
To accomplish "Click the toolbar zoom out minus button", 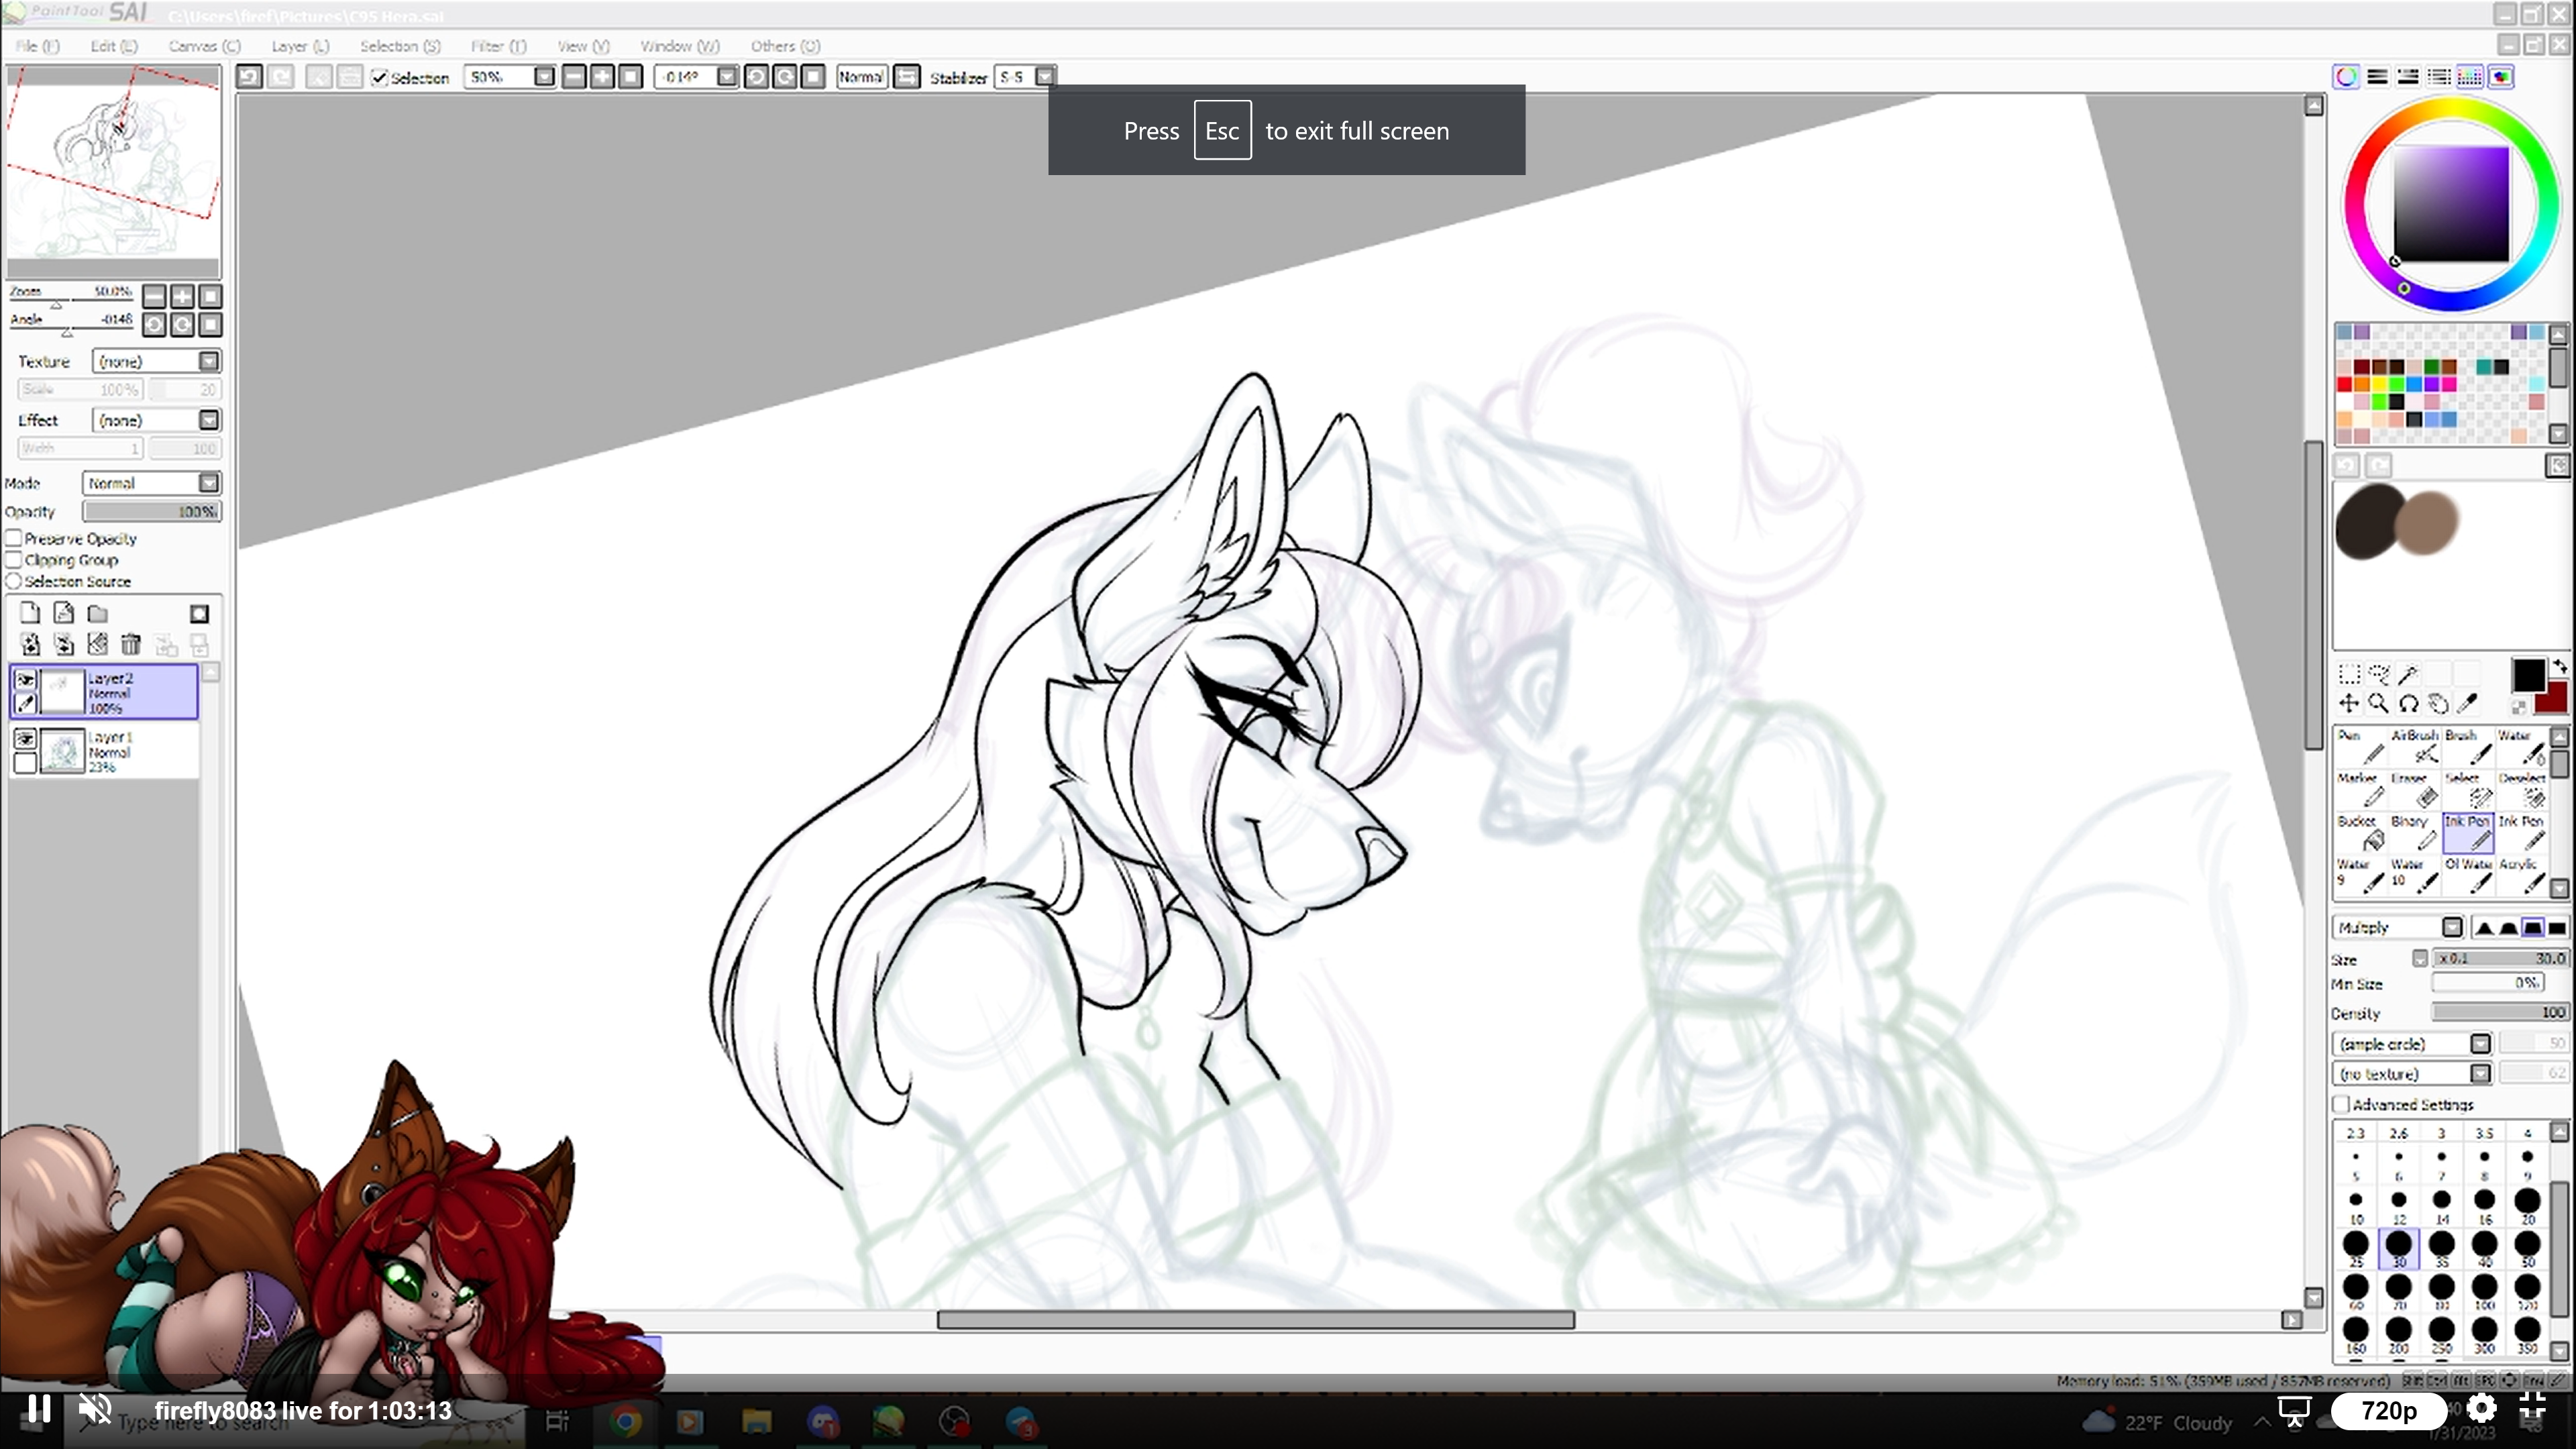I will [574, 77].
